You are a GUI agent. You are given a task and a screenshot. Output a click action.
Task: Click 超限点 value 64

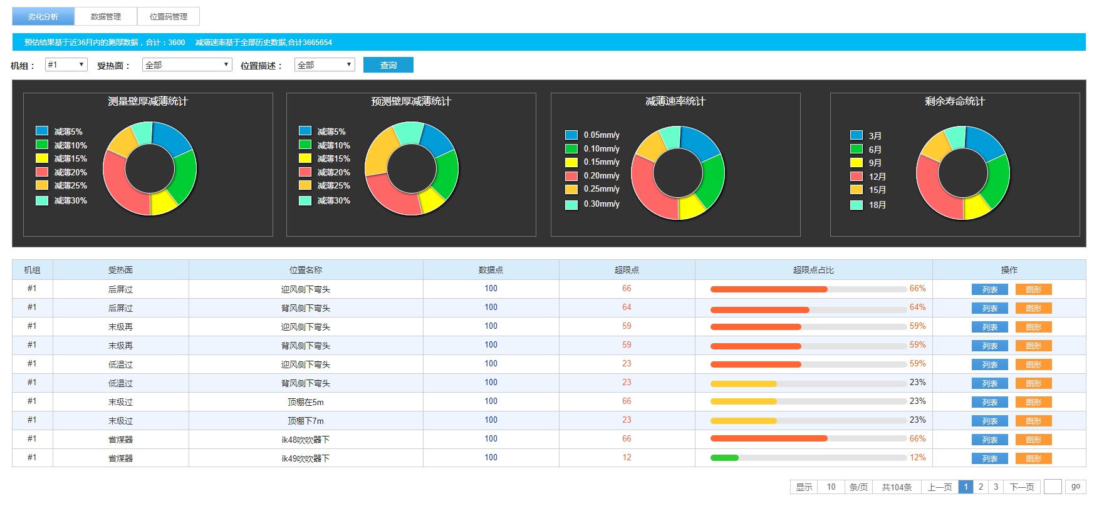tap(627, 307)
